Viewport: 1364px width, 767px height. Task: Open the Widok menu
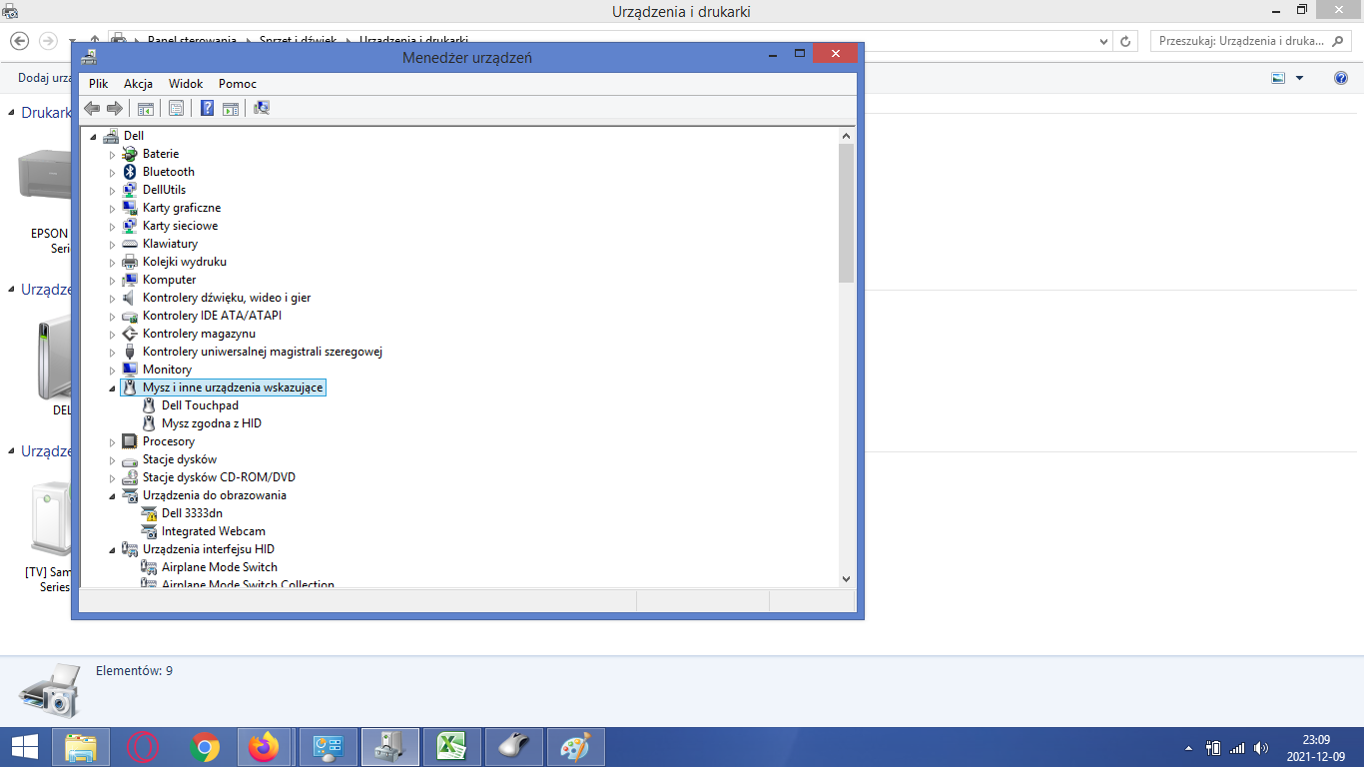pyautogui.click(x=186, y=84)
